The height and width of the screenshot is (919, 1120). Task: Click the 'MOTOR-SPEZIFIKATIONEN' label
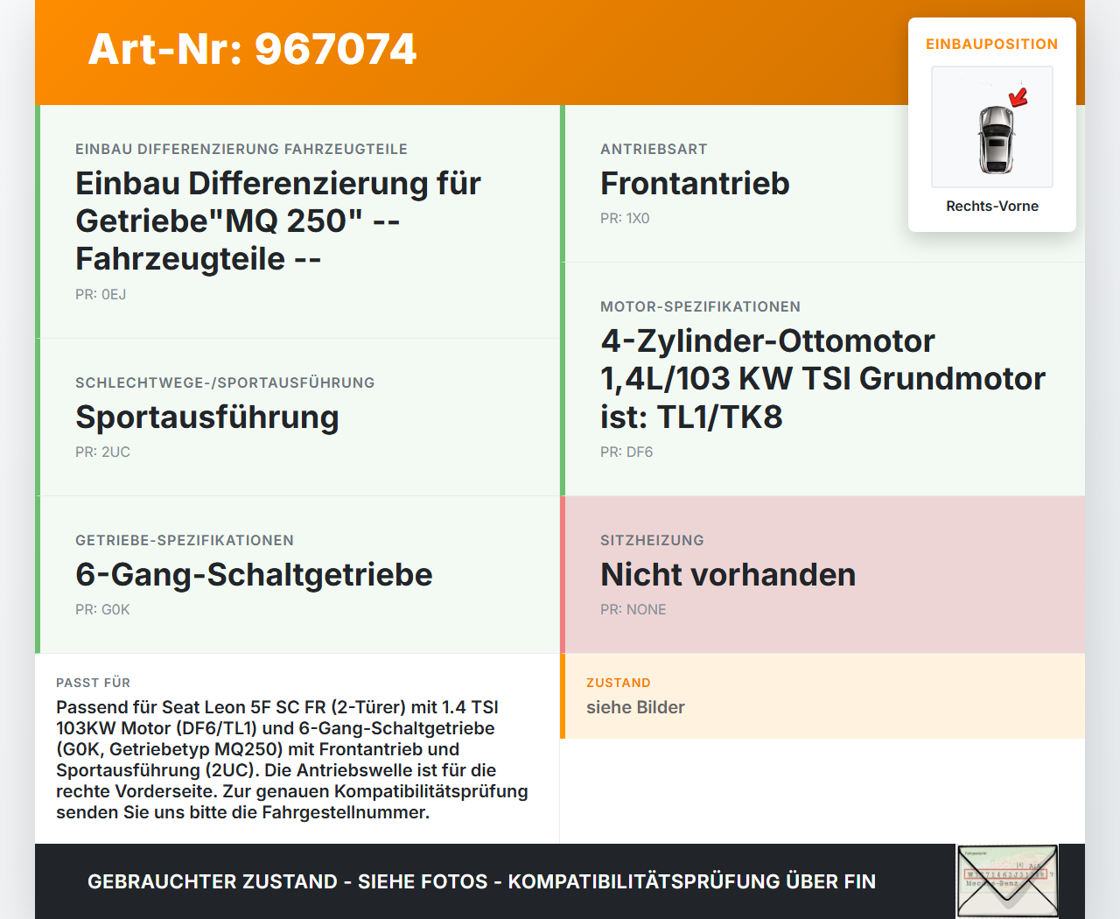(700, 306)
